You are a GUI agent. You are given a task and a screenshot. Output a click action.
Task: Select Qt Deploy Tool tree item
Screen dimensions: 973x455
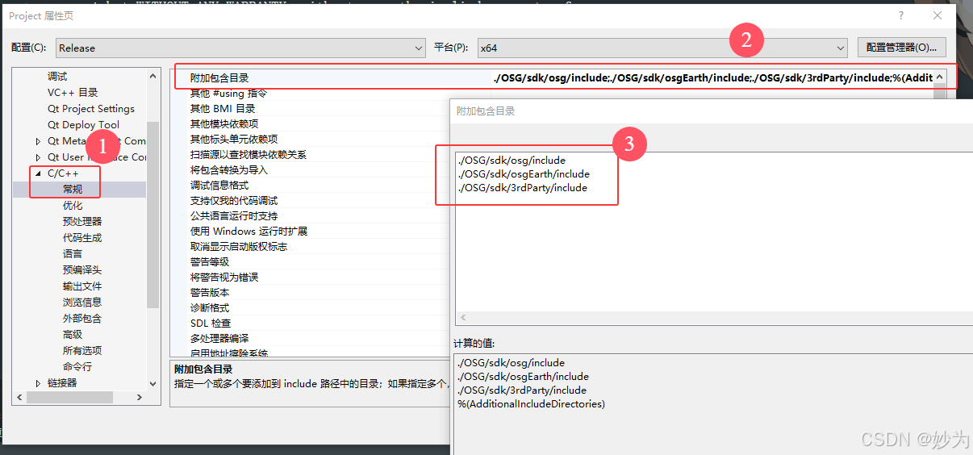83,124
